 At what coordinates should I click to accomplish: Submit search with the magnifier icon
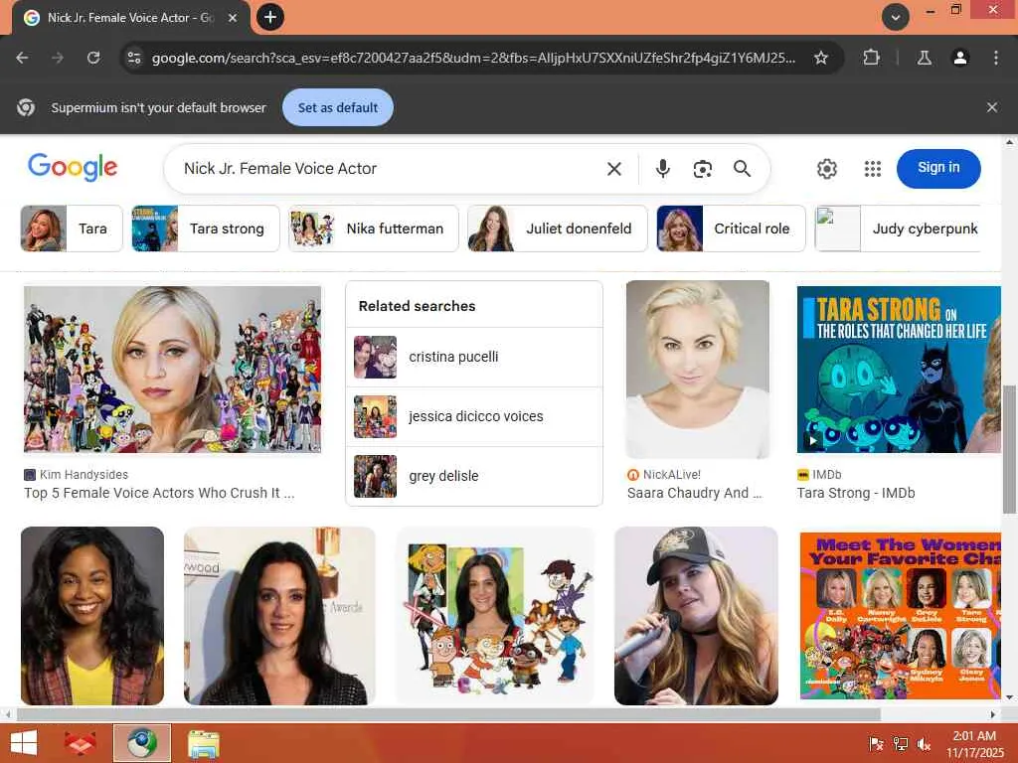click(x=742, y=169)
